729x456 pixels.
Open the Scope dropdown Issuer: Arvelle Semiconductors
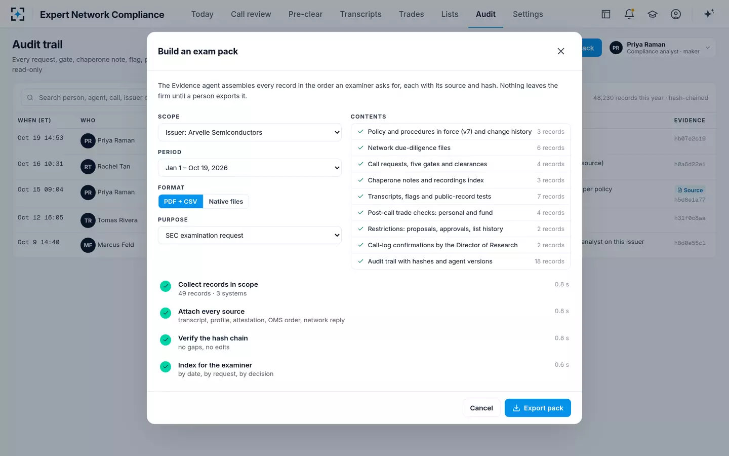(250, 132)
